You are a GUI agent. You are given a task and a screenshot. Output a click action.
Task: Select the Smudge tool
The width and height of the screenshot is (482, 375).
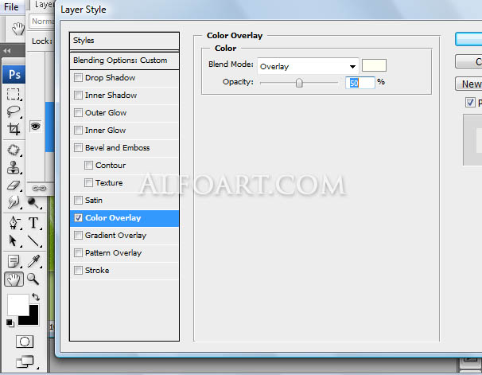point(14,202)
